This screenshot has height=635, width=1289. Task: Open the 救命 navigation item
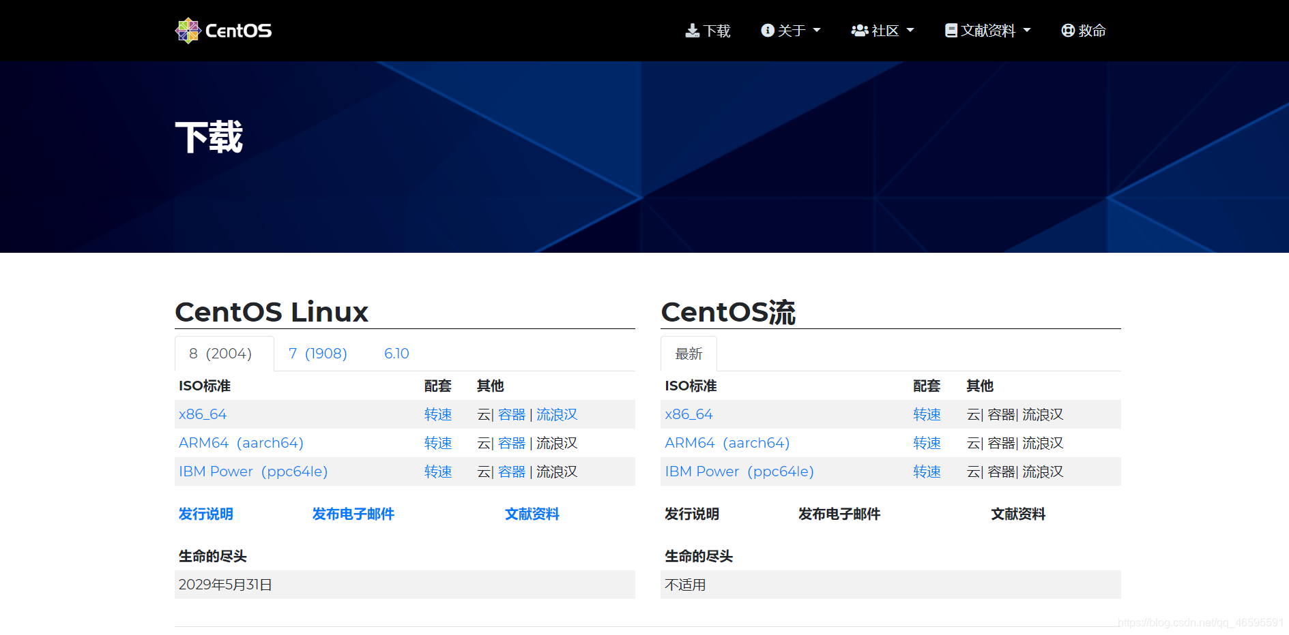click(1084, 31)
